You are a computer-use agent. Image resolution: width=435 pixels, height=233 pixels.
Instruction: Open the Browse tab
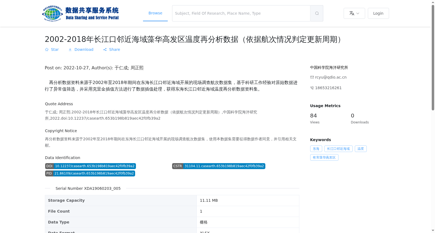pyautogui.click(x=155, y=13)
